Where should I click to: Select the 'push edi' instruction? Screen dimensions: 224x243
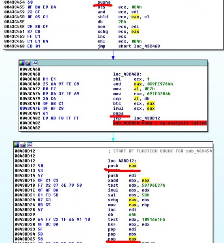(122, 176)
